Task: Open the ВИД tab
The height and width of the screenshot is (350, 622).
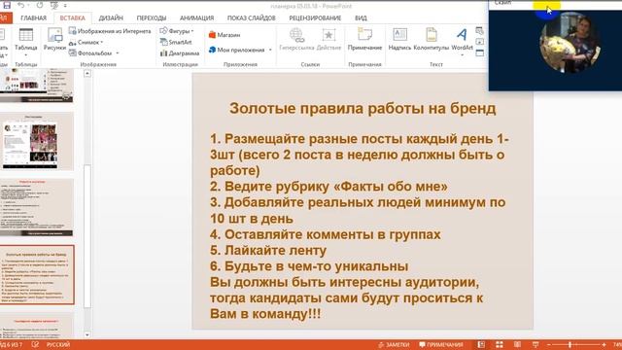Action: [x=361, y=17]
